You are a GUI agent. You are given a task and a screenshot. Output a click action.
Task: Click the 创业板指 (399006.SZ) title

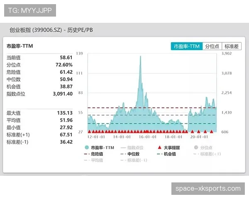(36, 30)
